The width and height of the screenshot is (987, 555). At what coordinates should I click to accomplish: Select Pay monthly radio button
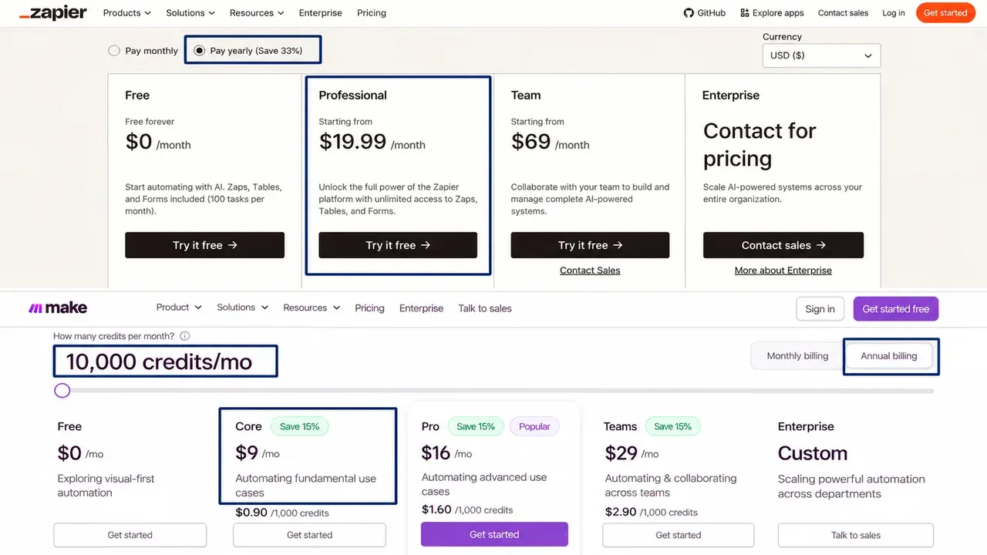[114, 51]
